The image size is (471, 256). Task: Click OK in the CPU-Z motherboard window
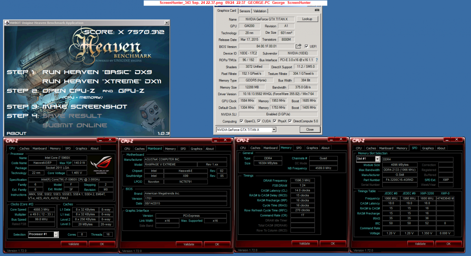(217, 244)
